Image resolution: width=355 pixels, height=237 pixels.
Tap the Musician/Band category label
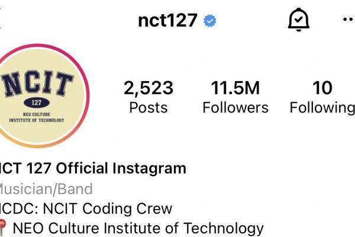click(x=46, y=188)
